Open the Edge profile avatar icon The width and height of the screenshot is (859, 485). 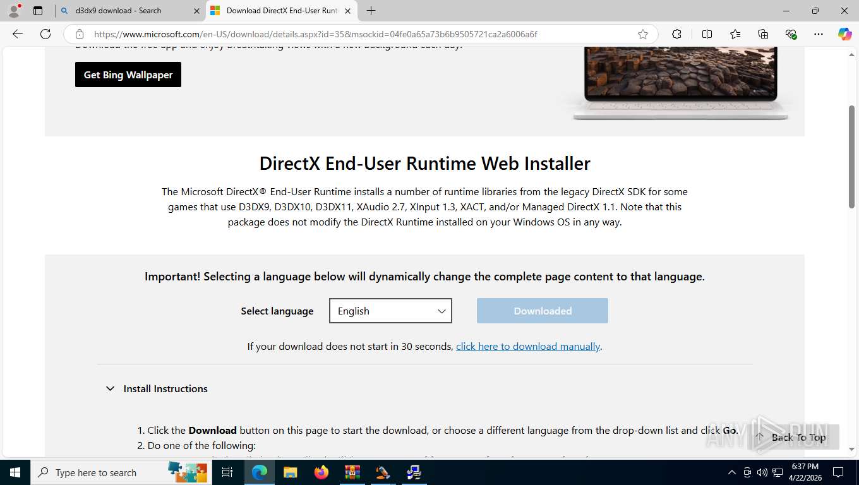tap(13, 11)
